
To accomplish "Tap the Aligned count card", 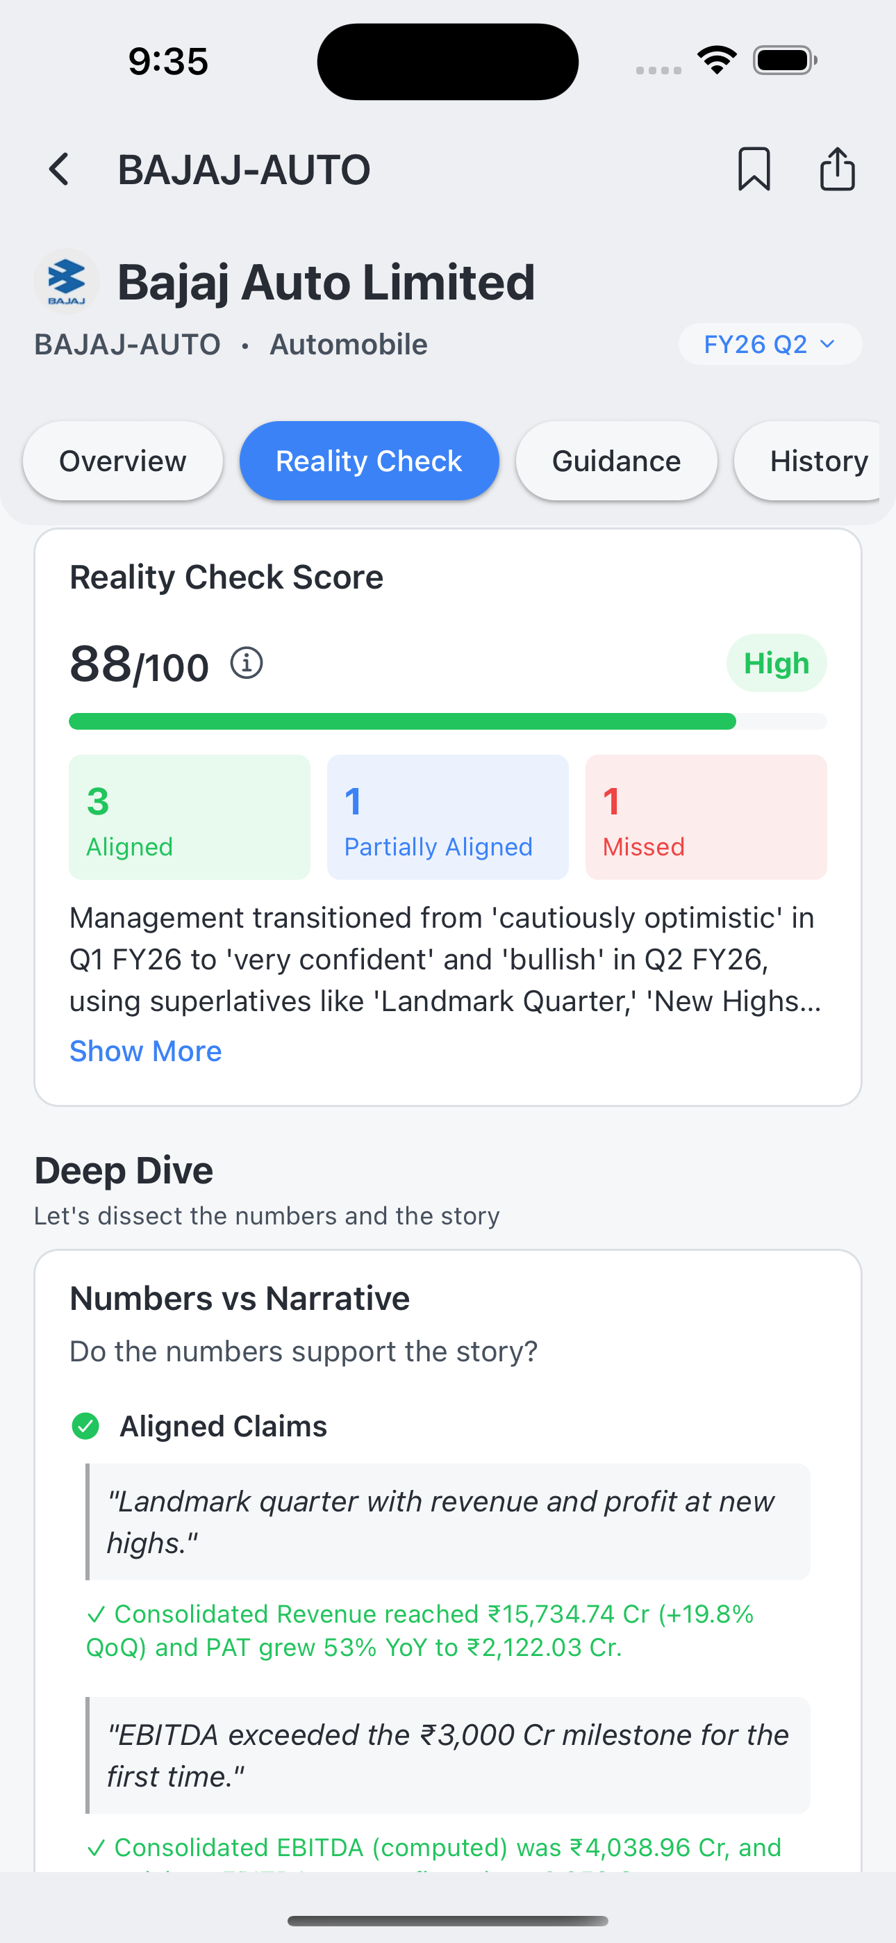I will [x=188, y=817].
